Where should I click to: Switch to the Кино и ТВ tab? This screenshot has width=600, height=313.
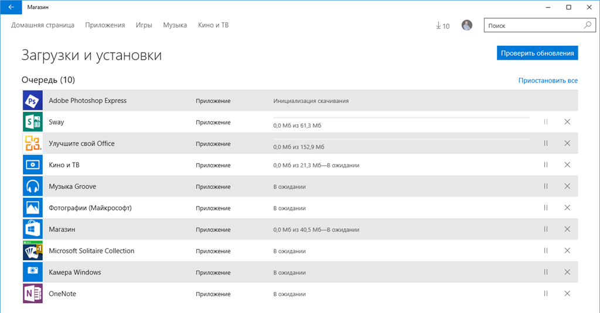click(213, 25)
